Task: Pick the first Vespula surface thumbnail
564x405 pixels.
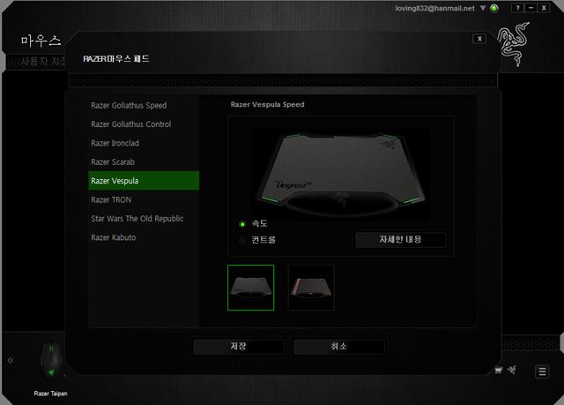Action: [x=250, y=288]
